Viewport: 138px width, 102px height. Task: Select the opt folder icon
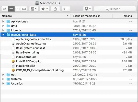click(x=8, y=75)
